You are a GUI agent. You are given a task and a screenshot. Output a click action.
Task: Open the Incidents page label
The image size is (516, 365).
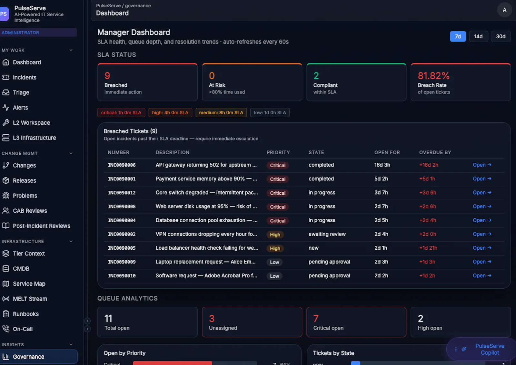25,77
